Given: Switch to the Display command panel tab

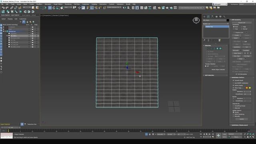Looking at the screenshot, I should point(220,17).
